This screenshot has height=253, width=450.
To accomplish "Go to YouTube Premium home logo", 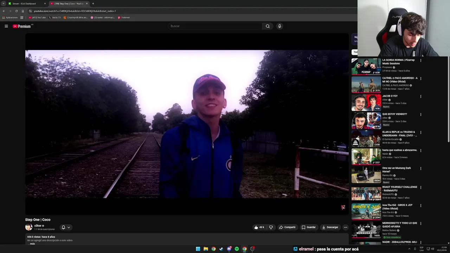I will point(22,26).
